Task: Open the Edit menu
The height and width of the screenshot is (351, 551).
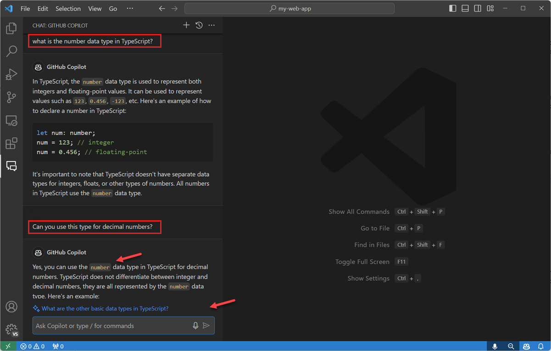Action: [43, 9]
